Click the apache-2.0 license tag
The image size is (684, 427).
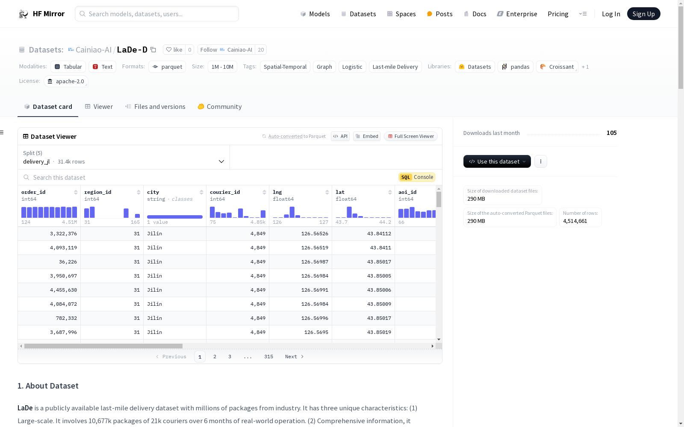[x=66, y=81]
